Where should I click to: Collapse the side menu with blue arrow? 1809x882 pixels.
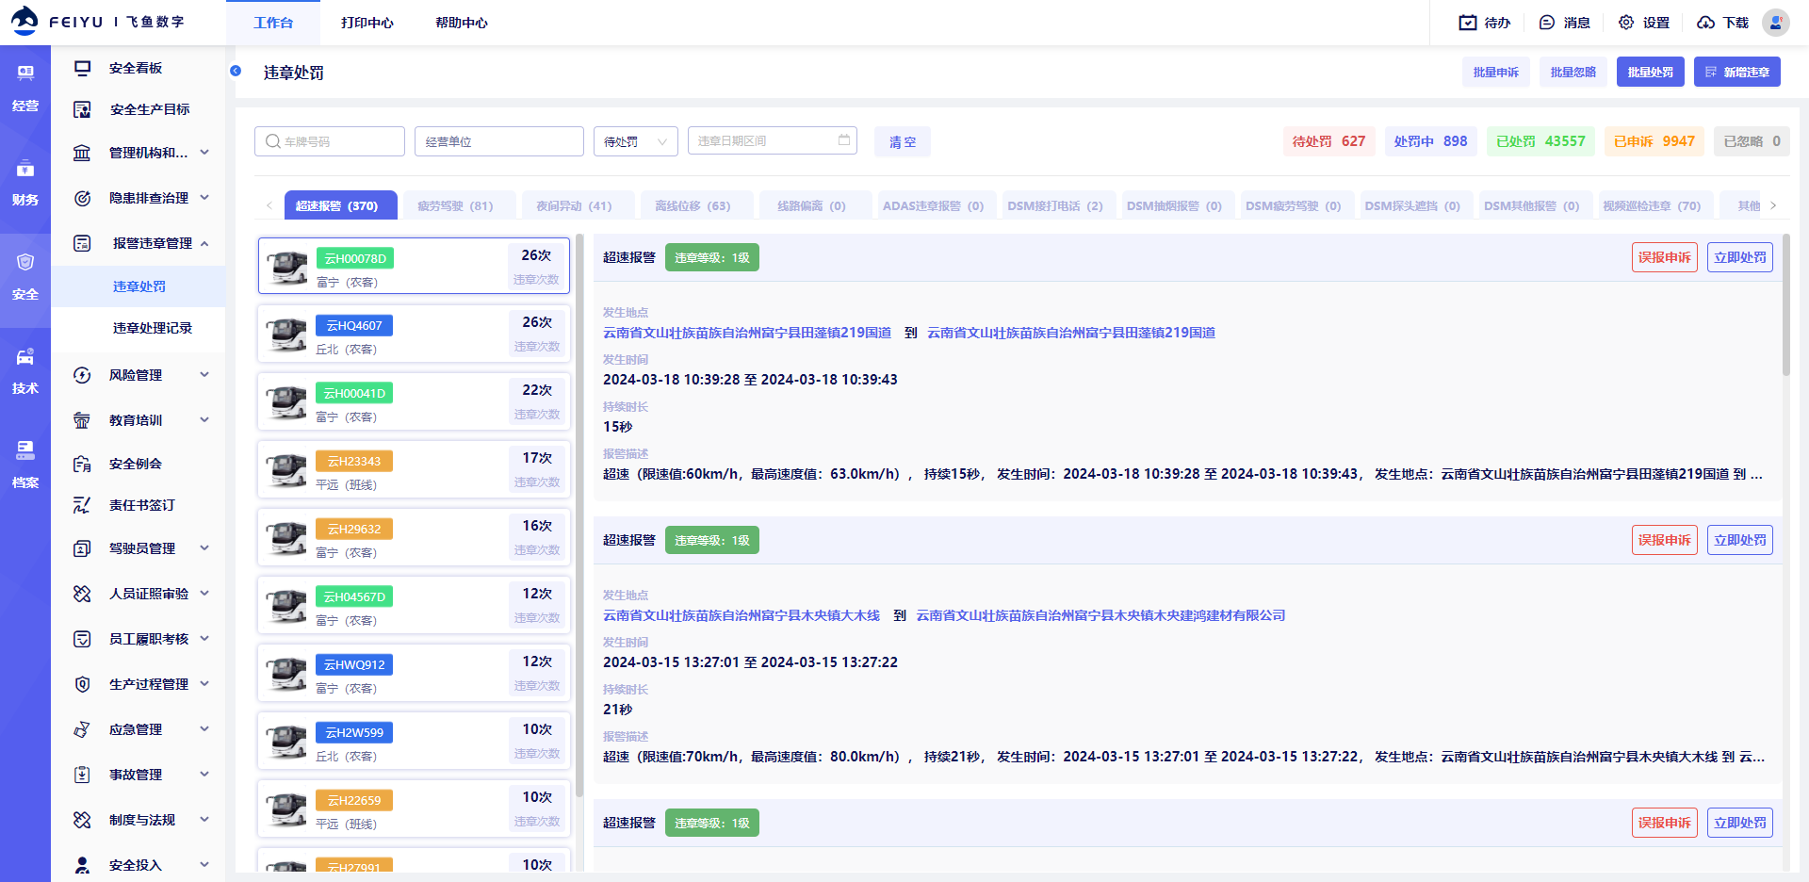(236, 71)
